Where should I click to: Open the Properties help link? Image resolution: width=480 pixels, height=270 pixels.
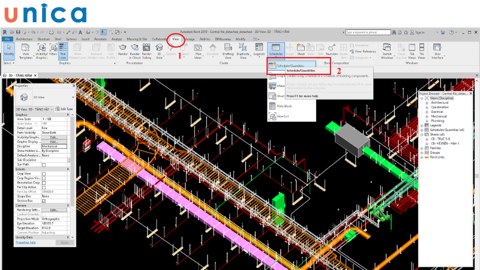click(x=26, y=242)
